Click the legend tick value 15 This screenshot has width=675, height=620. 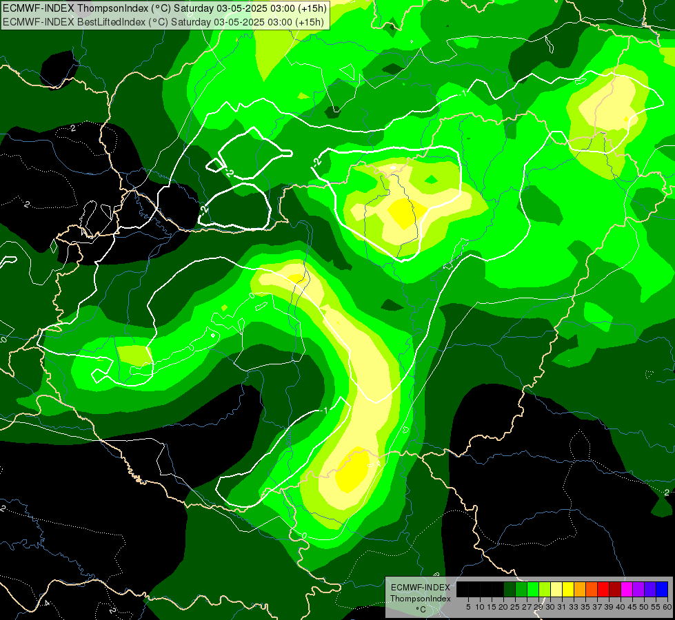[x=492, y=607]
